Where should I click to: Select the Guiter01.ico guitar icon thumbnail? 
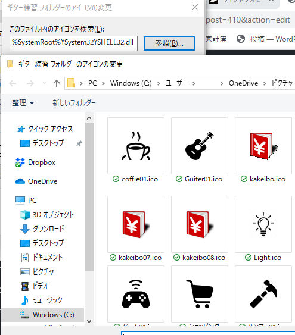click(200, 146)
